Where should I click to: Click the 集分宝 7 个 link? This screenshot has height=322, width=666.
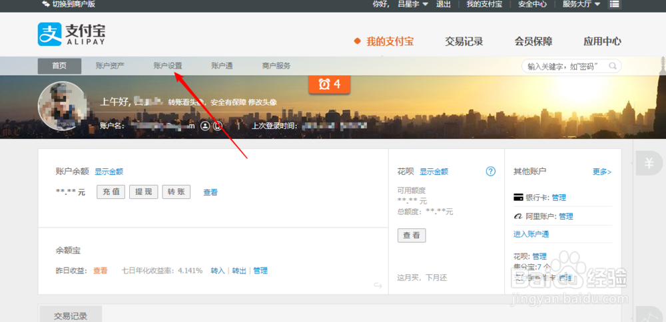click(531, 267)
